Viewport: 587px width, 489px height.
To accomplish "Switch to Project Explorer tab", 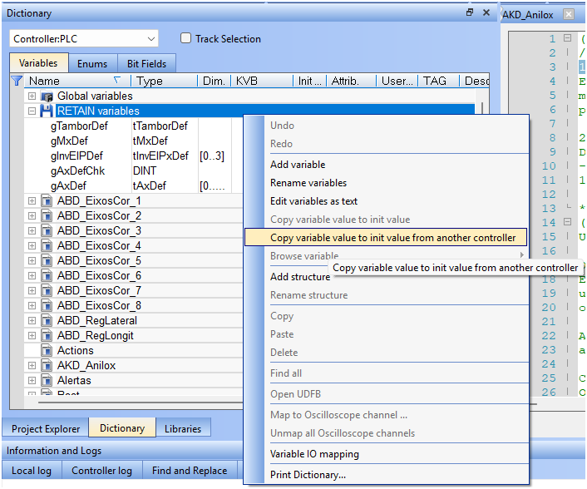I will 46,428.
